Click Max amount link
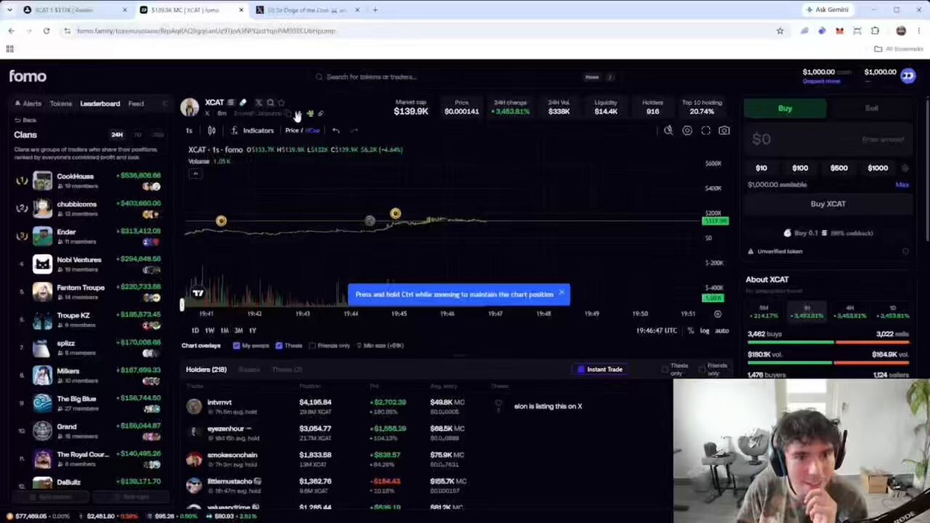 [x=902, y=184]
